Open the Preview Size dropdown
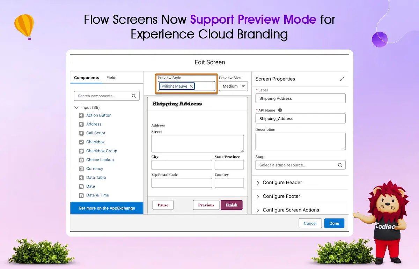Screen dimensions: 419x269 [x=233, y=86]
